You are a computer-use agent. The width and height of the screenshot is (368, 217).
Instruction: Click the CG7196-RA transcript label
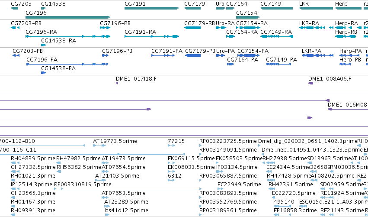pos(42,32)
